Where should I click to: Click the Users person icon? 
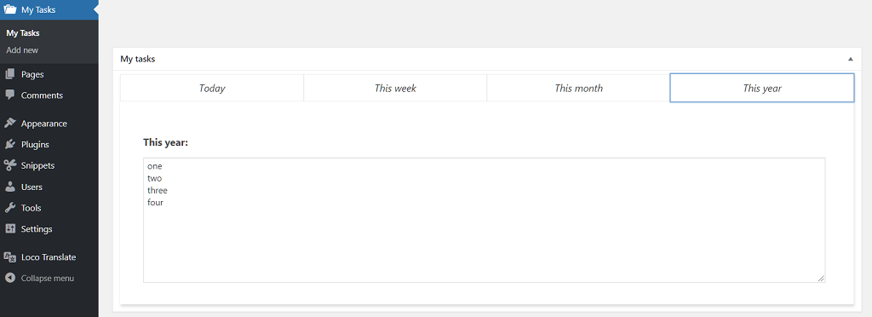[x=10, y=187]
